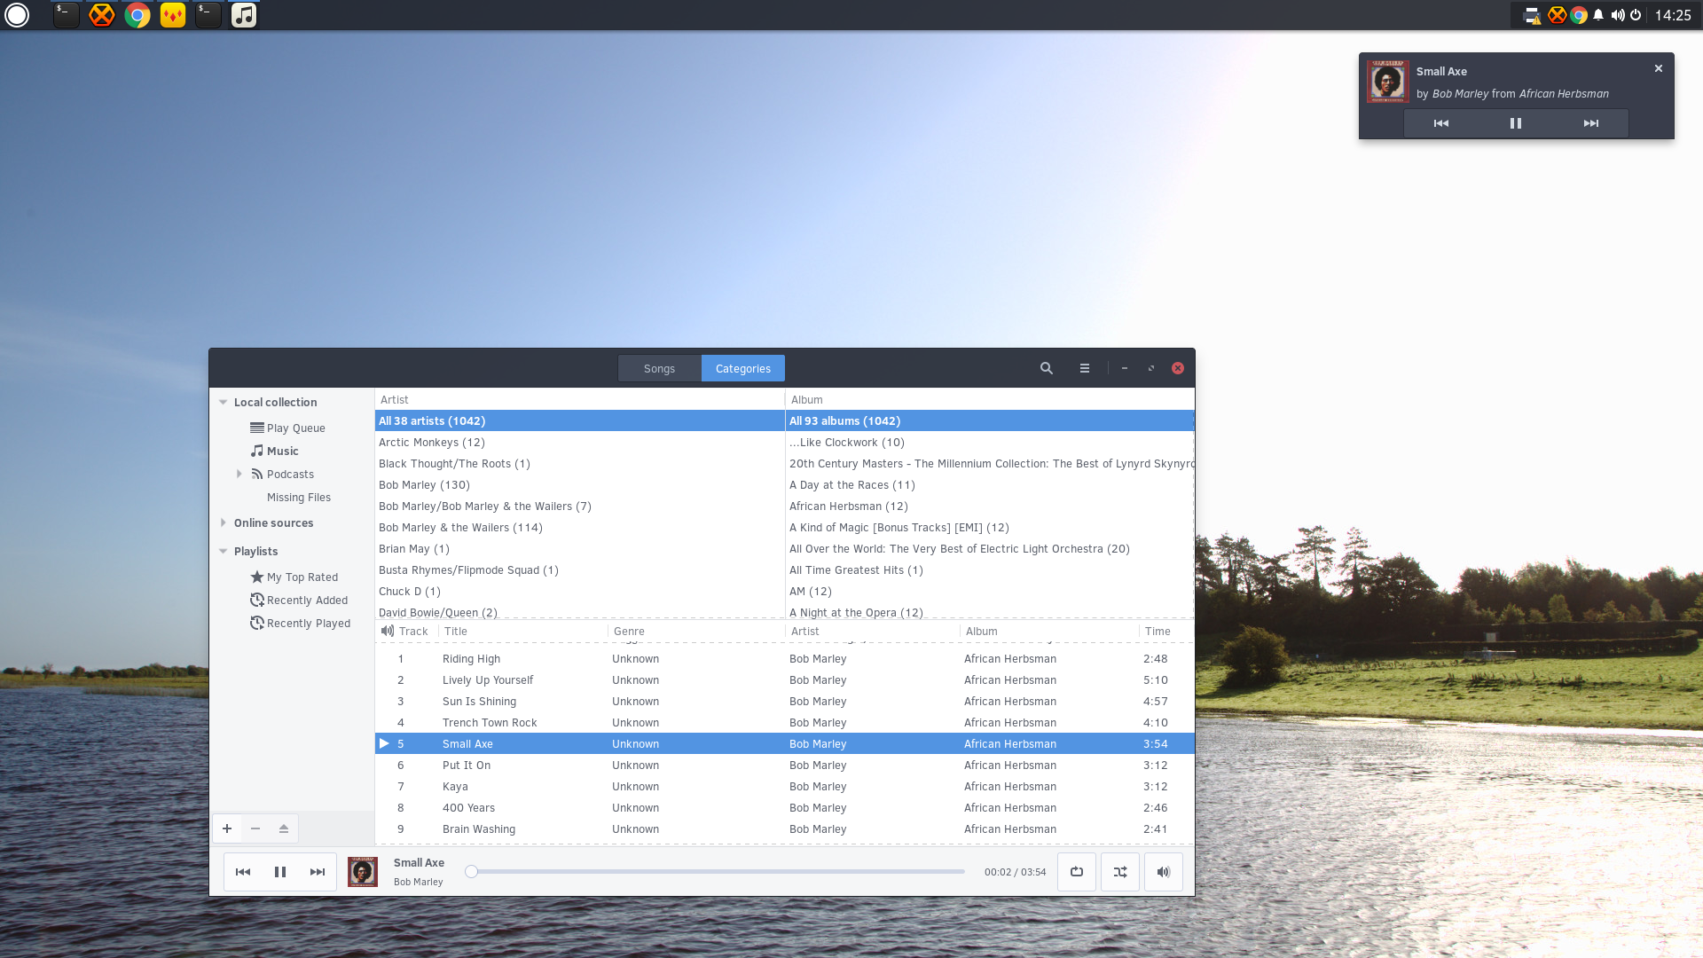Viewport: 1703px width, 958px height.
Task: Toggle shuffle mode button
Action: [x=1120, y=872]
